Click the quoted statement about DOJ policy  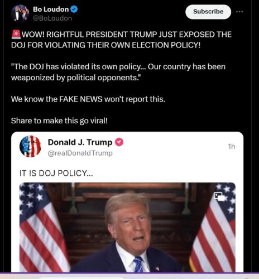118,72
